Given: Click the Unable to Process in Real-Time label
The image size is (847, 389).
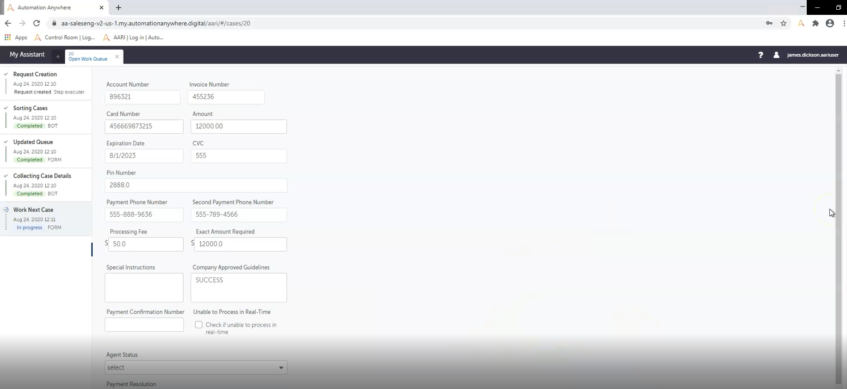Looking at the screenshot, I should coord(232,312).
